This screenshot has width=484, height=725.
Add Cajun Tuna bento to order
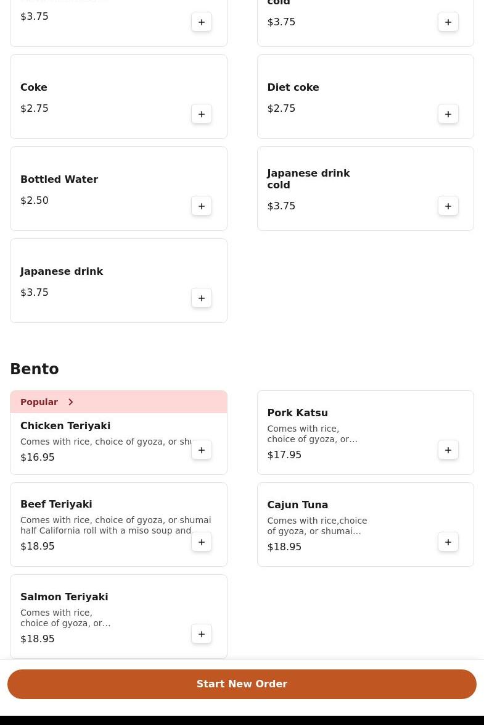tap(448, 542)
